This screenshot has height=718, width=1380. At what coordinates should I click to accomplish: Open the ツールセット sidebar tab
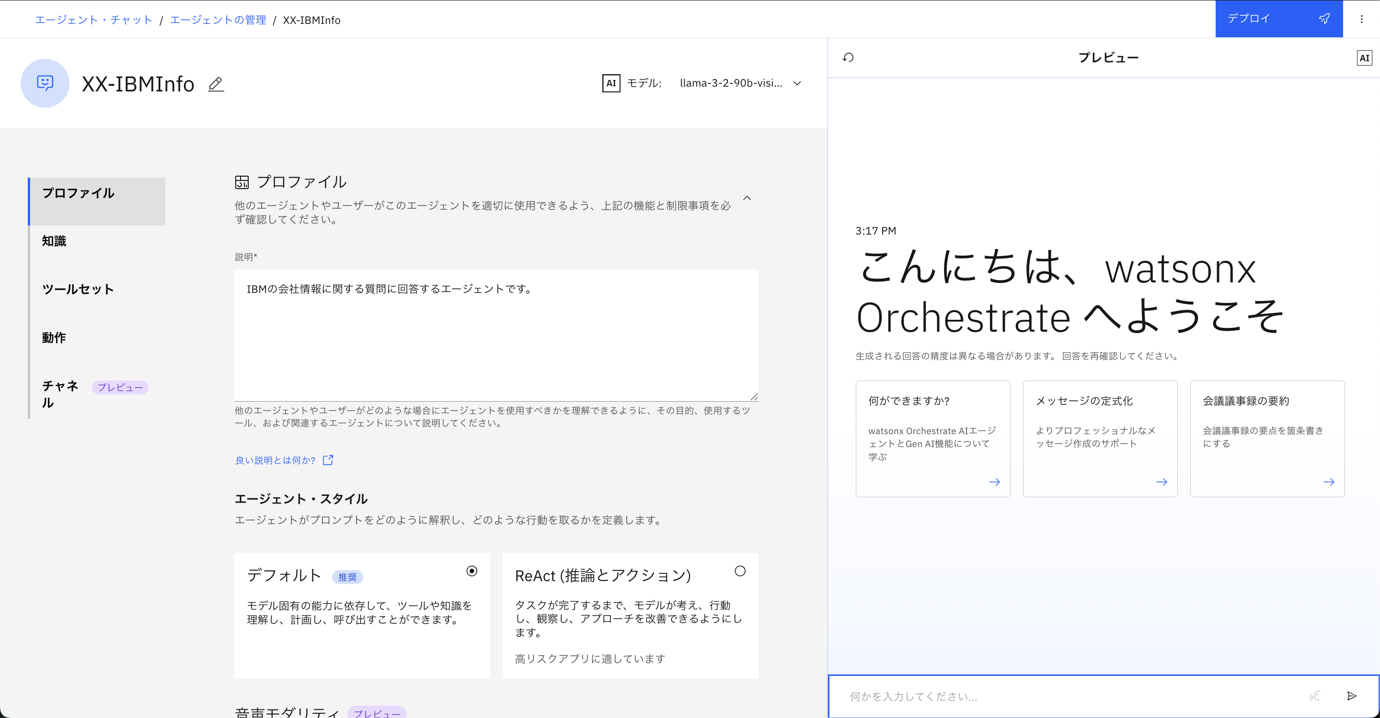click(78, 290)
